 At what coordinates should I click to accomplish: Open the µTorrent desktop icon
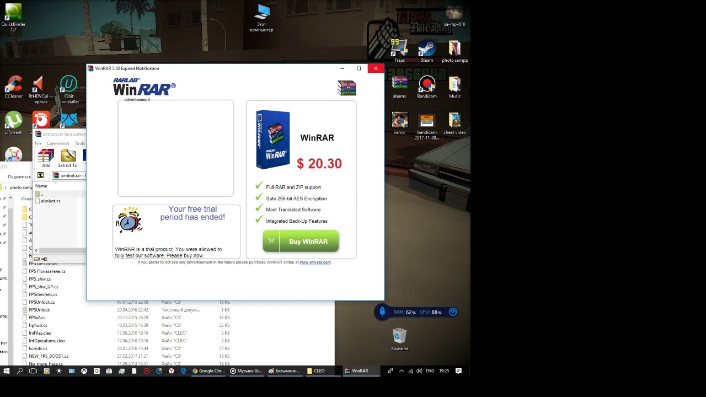13,124
